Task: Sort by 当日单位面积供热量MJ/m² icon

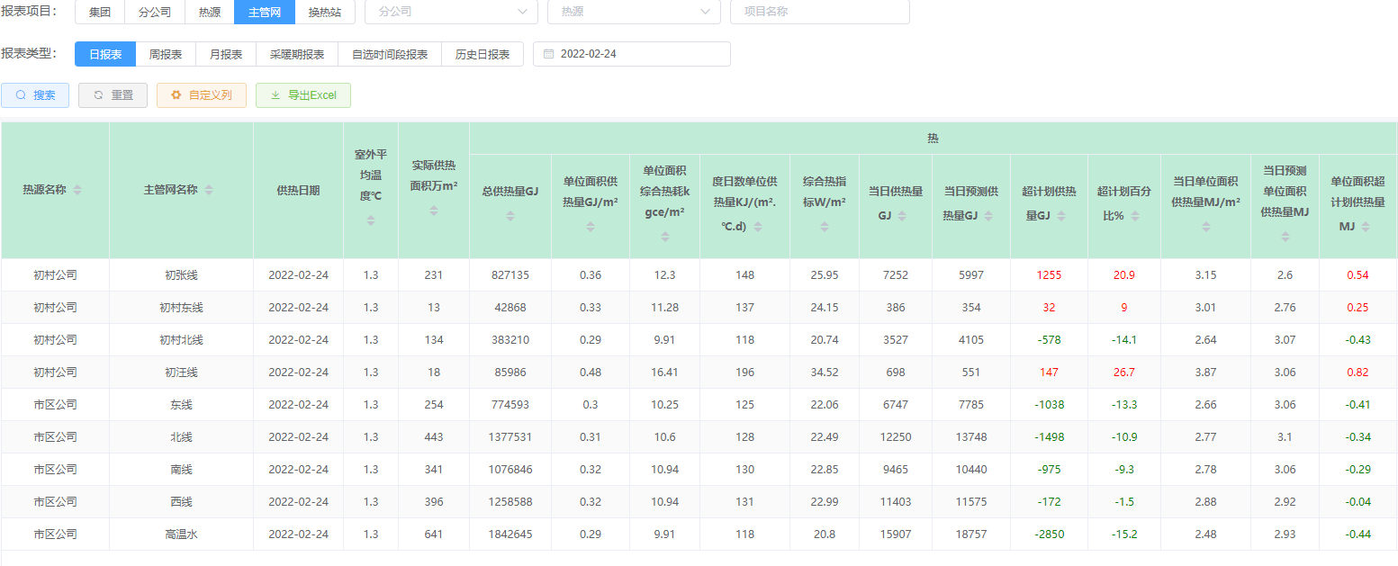Action: point(1205,228)
